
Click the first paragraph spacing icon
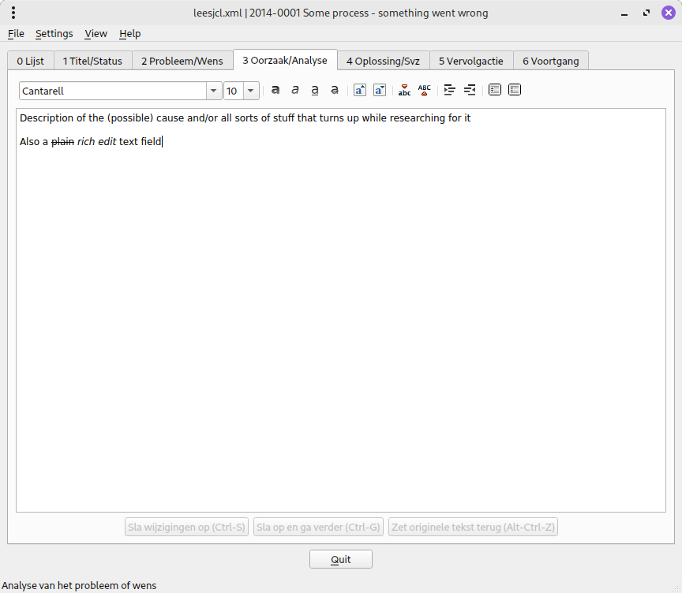click(x=495, y=91)
